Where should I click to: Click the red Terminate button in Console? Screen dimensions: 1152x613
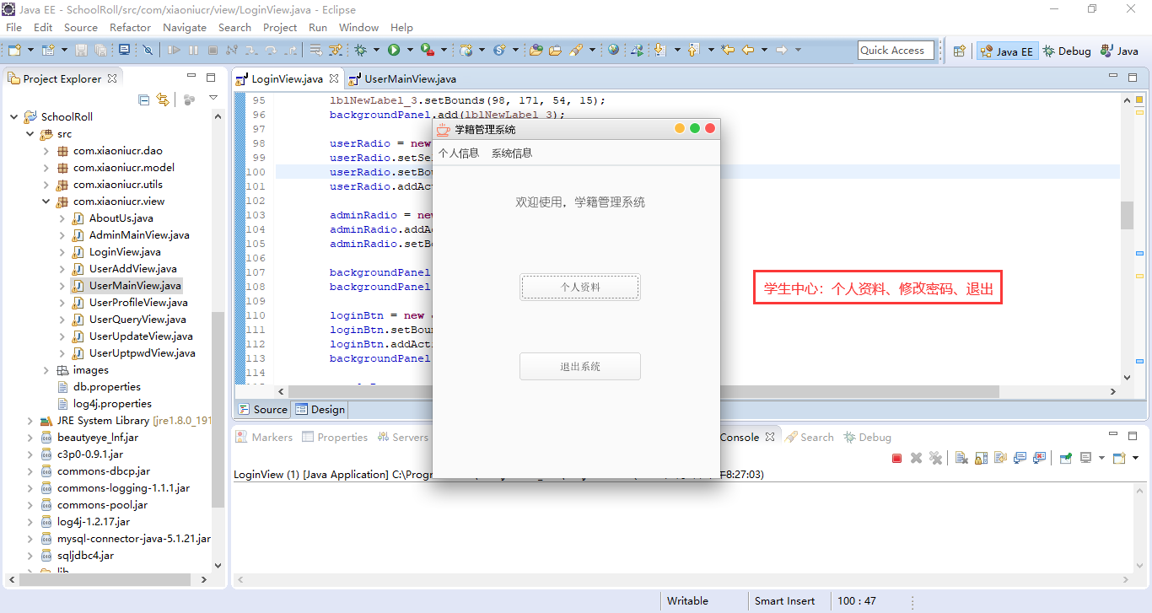click(896, 458)
